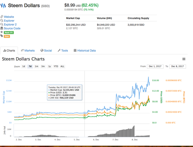Click the $32M market cap axis label
The image size is (193, 147).
tap(9, 80)
